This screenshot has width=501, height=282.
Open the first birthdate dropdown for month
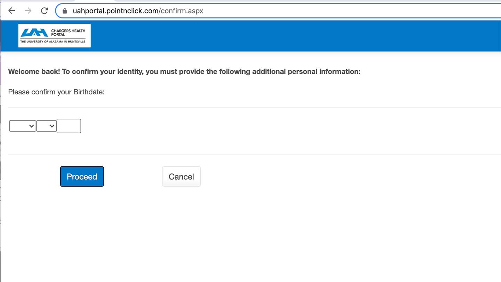pos(23,126)
